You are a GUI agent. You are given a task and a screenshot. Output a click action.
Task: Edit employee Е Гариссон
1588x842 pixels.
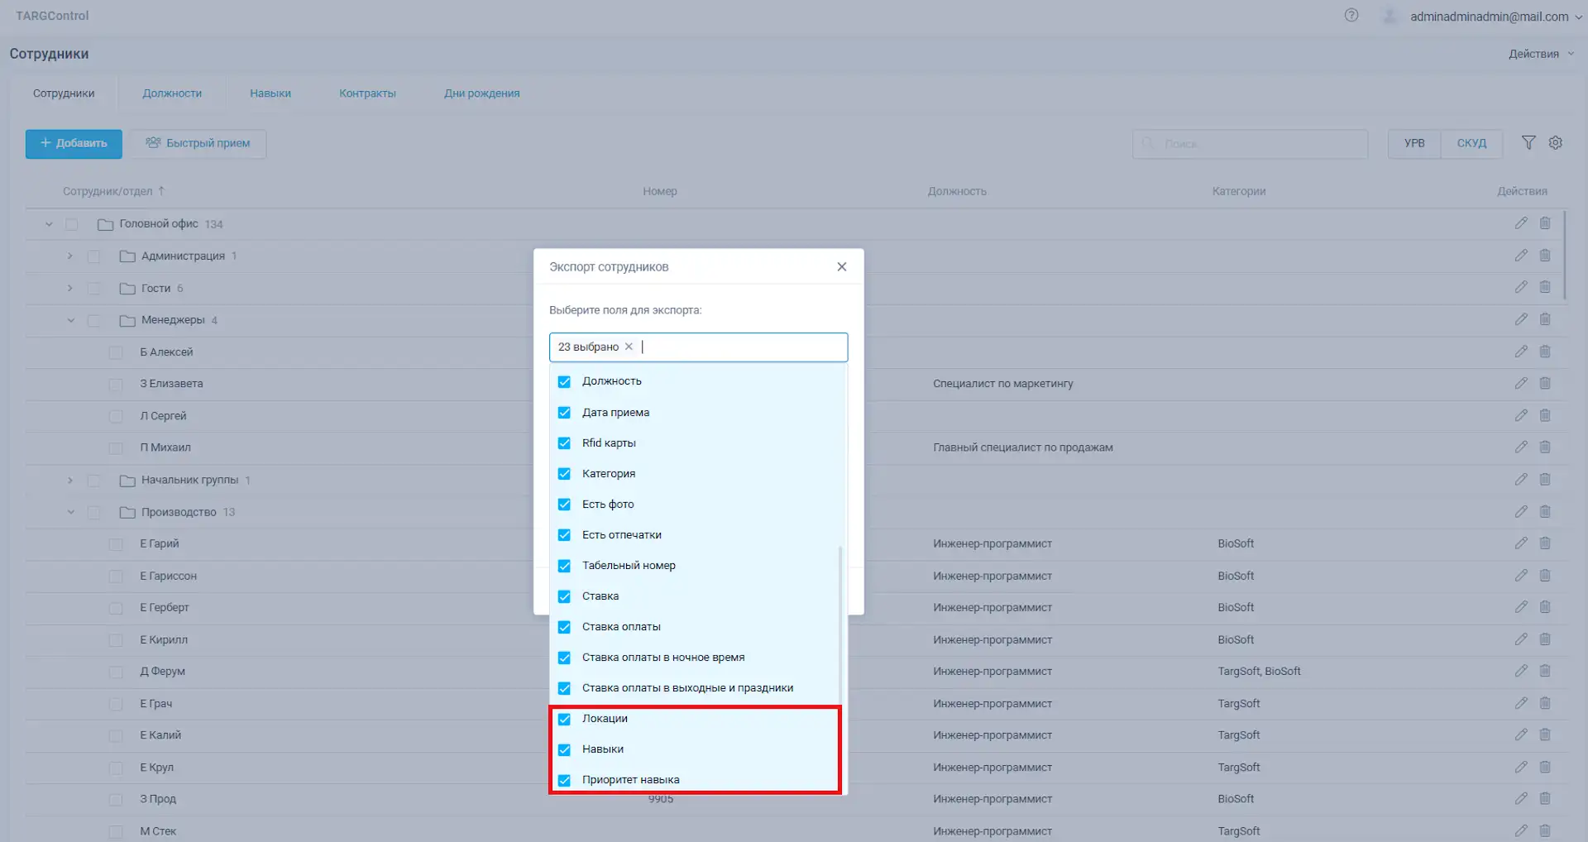coord(1521,576)
